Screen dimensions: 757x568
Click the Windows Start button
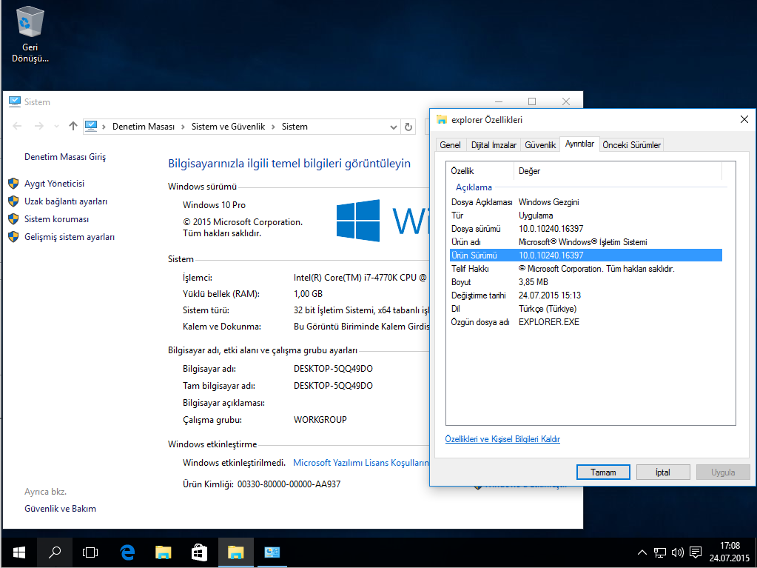click(18, 552)
